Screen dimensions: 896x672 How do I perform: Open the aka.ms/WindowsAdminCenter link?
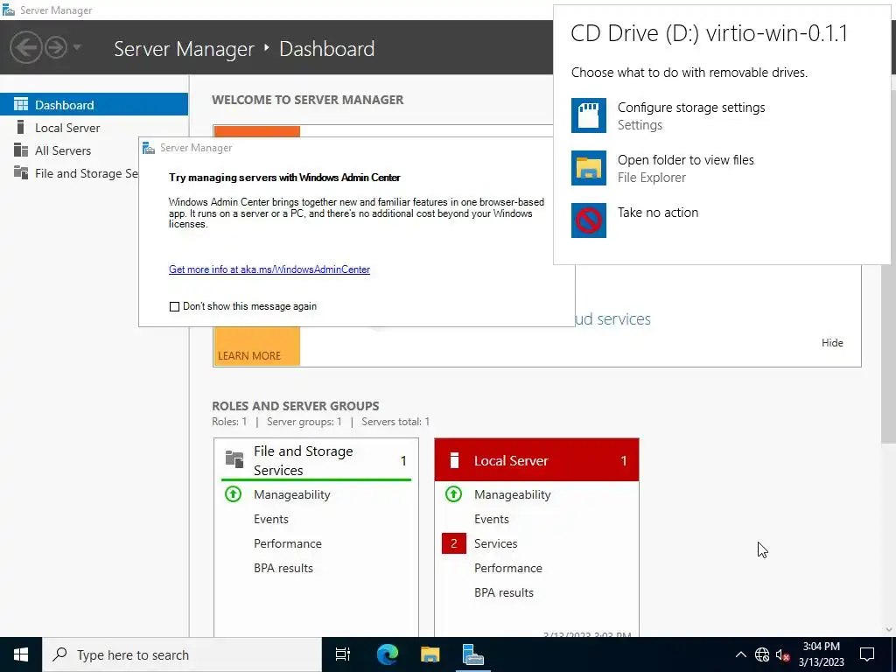click(x=269, y=269)
